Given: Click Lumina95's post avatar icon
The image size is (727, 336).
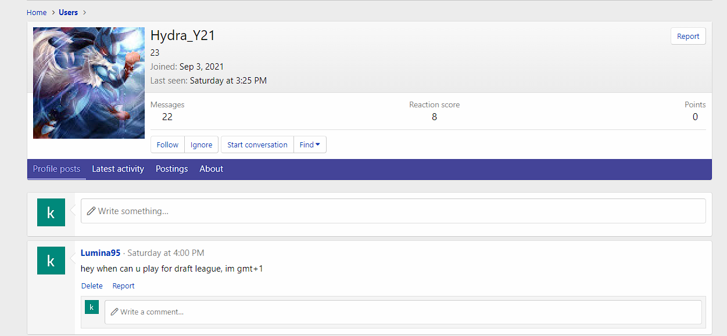Looking at the screenshot, I should [51, 261].
